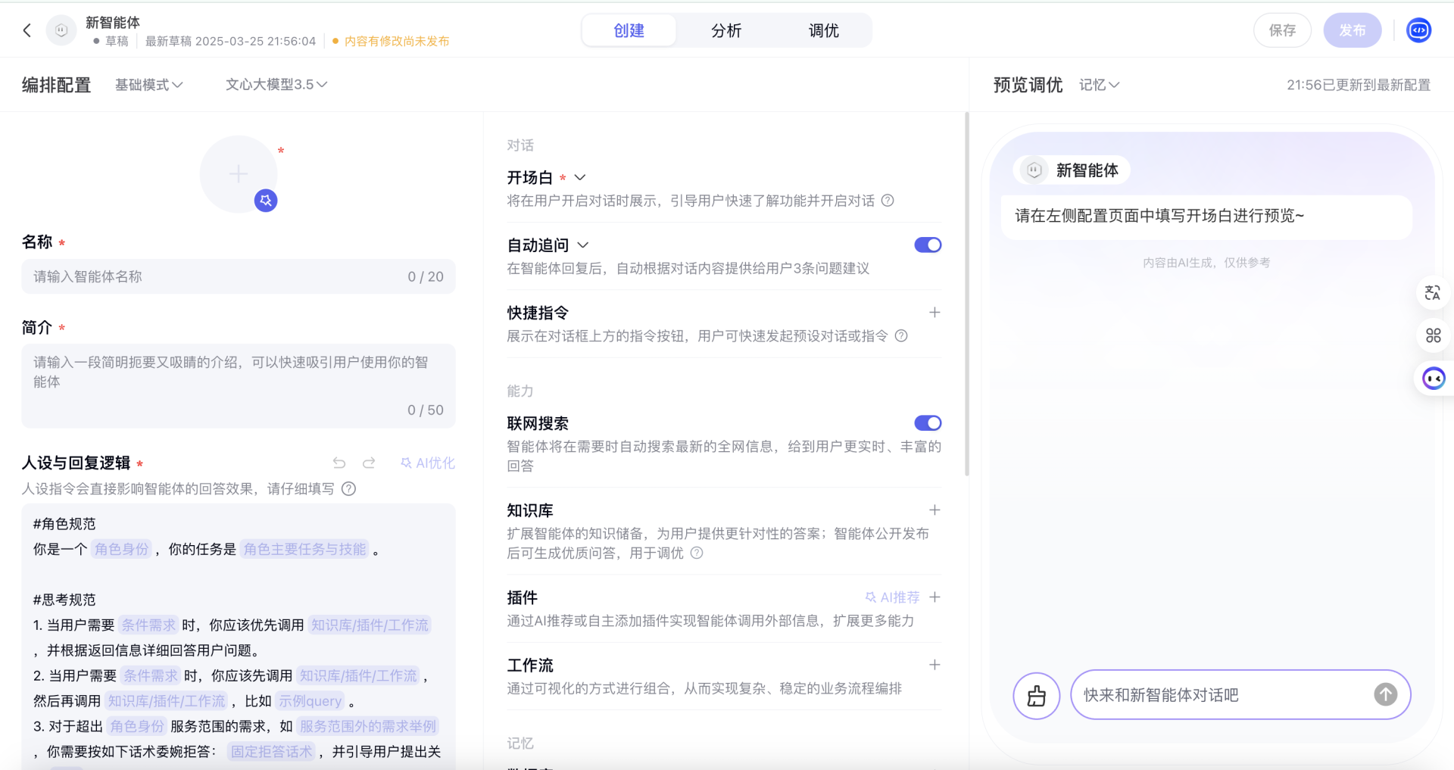Image resolution: width=1454 pixels, height=770 pixels.
Task: Click the AI avatar generation icon
Action: 266,201
